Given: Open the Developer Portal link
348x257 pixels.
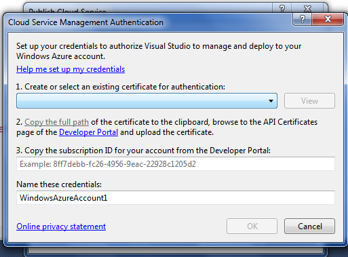Looking at the screenshot, I should pos(88,132).
